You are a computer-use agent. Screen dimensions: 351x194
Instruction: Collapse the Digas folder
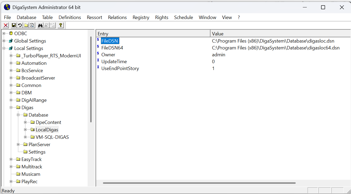click(x=11, y=108)
